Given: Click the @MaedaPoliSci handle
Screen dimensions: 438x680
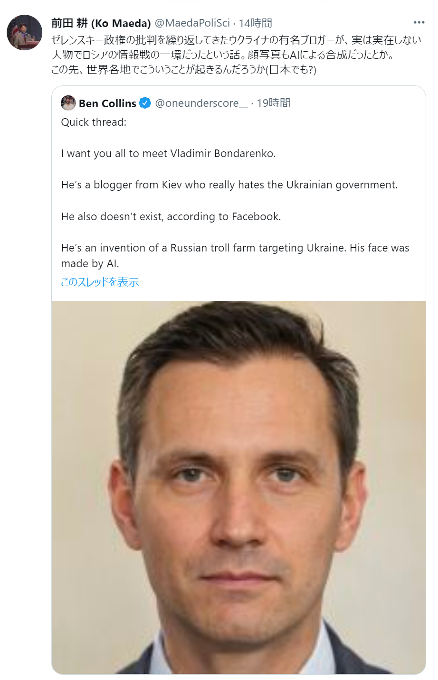Looking at the screenshot, I should point(192,23).
